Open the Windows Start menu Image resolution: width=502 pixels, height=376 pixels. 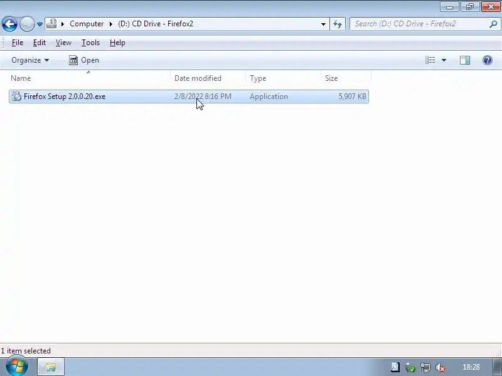(x=17, y=367)
